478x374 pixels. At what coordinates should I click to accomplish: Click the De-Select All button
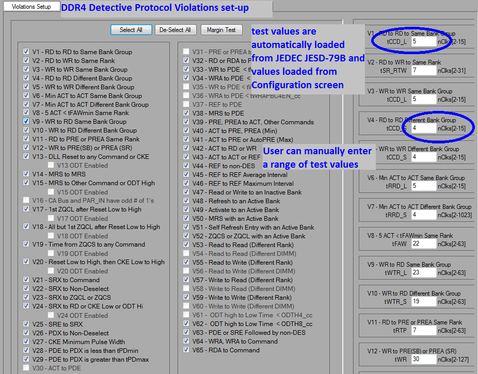point(176,30)
